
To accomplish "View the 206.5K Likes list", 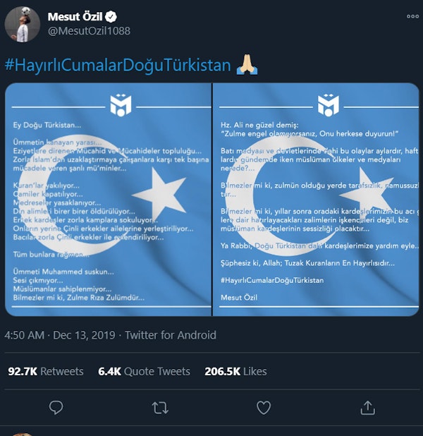I will coord(235,372).
